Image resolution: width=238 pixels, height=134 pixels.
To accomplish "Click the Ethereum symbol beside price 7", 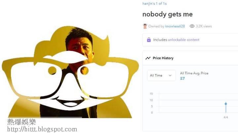I will pyautogui.click(x=181, y=78).
